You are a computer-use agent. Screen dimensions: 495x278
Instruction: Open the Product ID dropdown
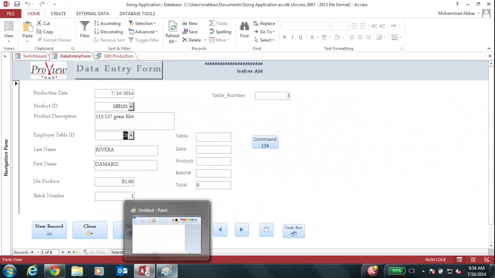pyautogui.click(x=131, y=107)
